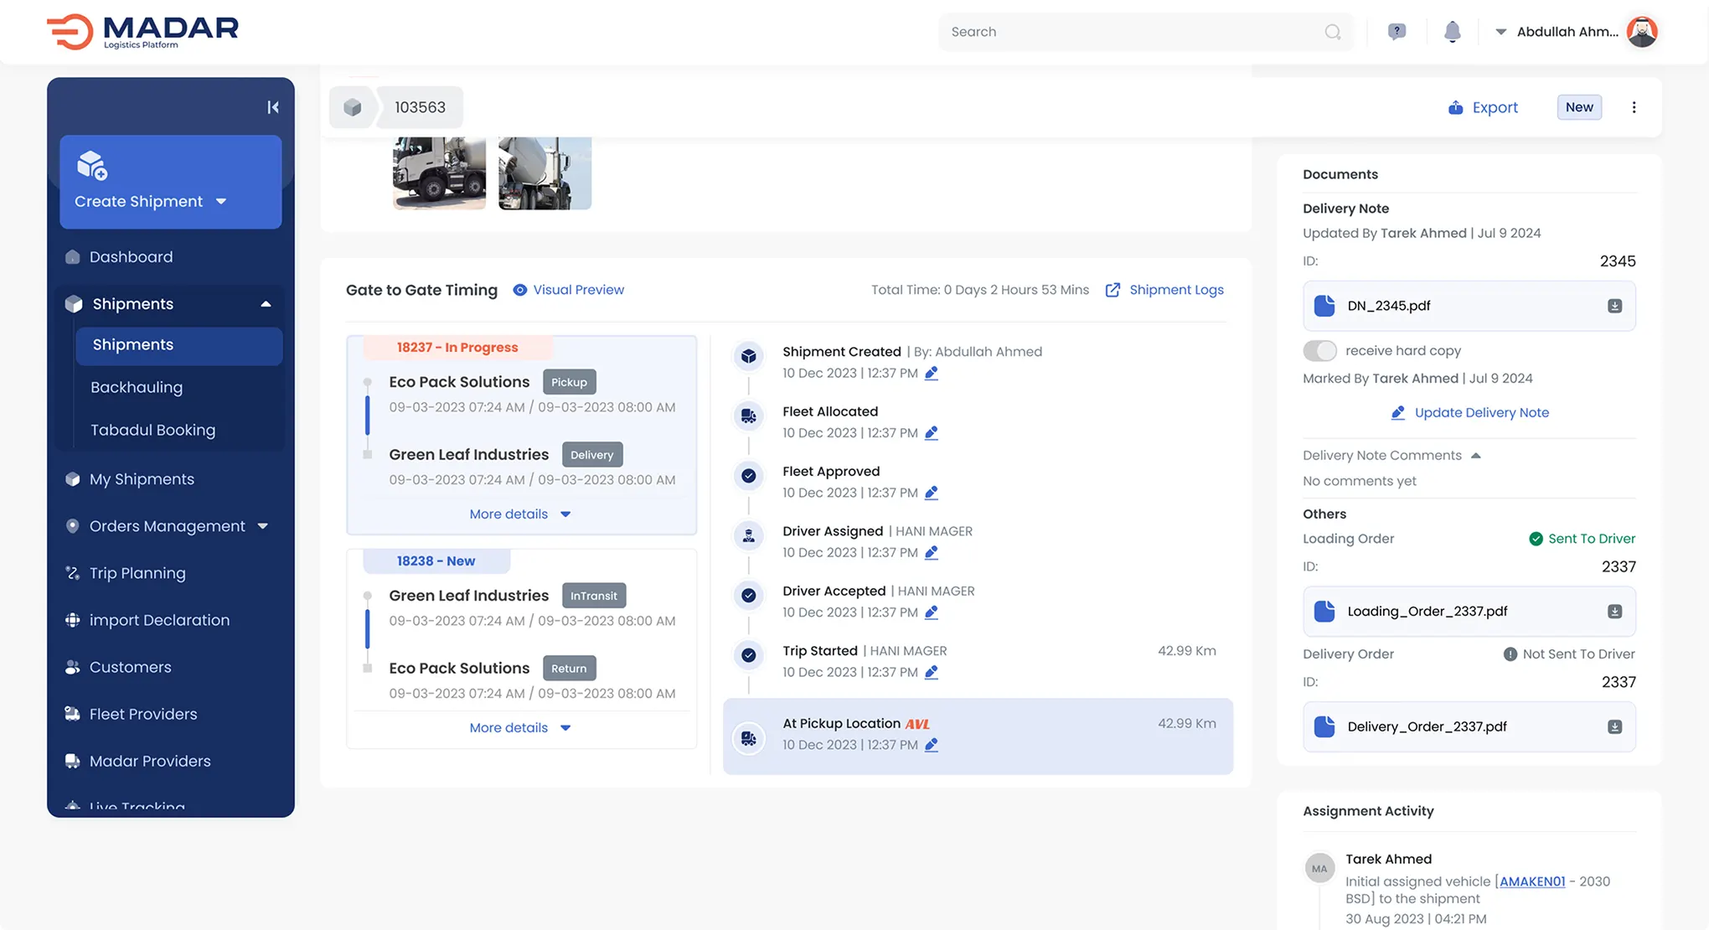Expand the Create Shipment dropdown
Viewport: 1709px width, 930px height.
221,202
